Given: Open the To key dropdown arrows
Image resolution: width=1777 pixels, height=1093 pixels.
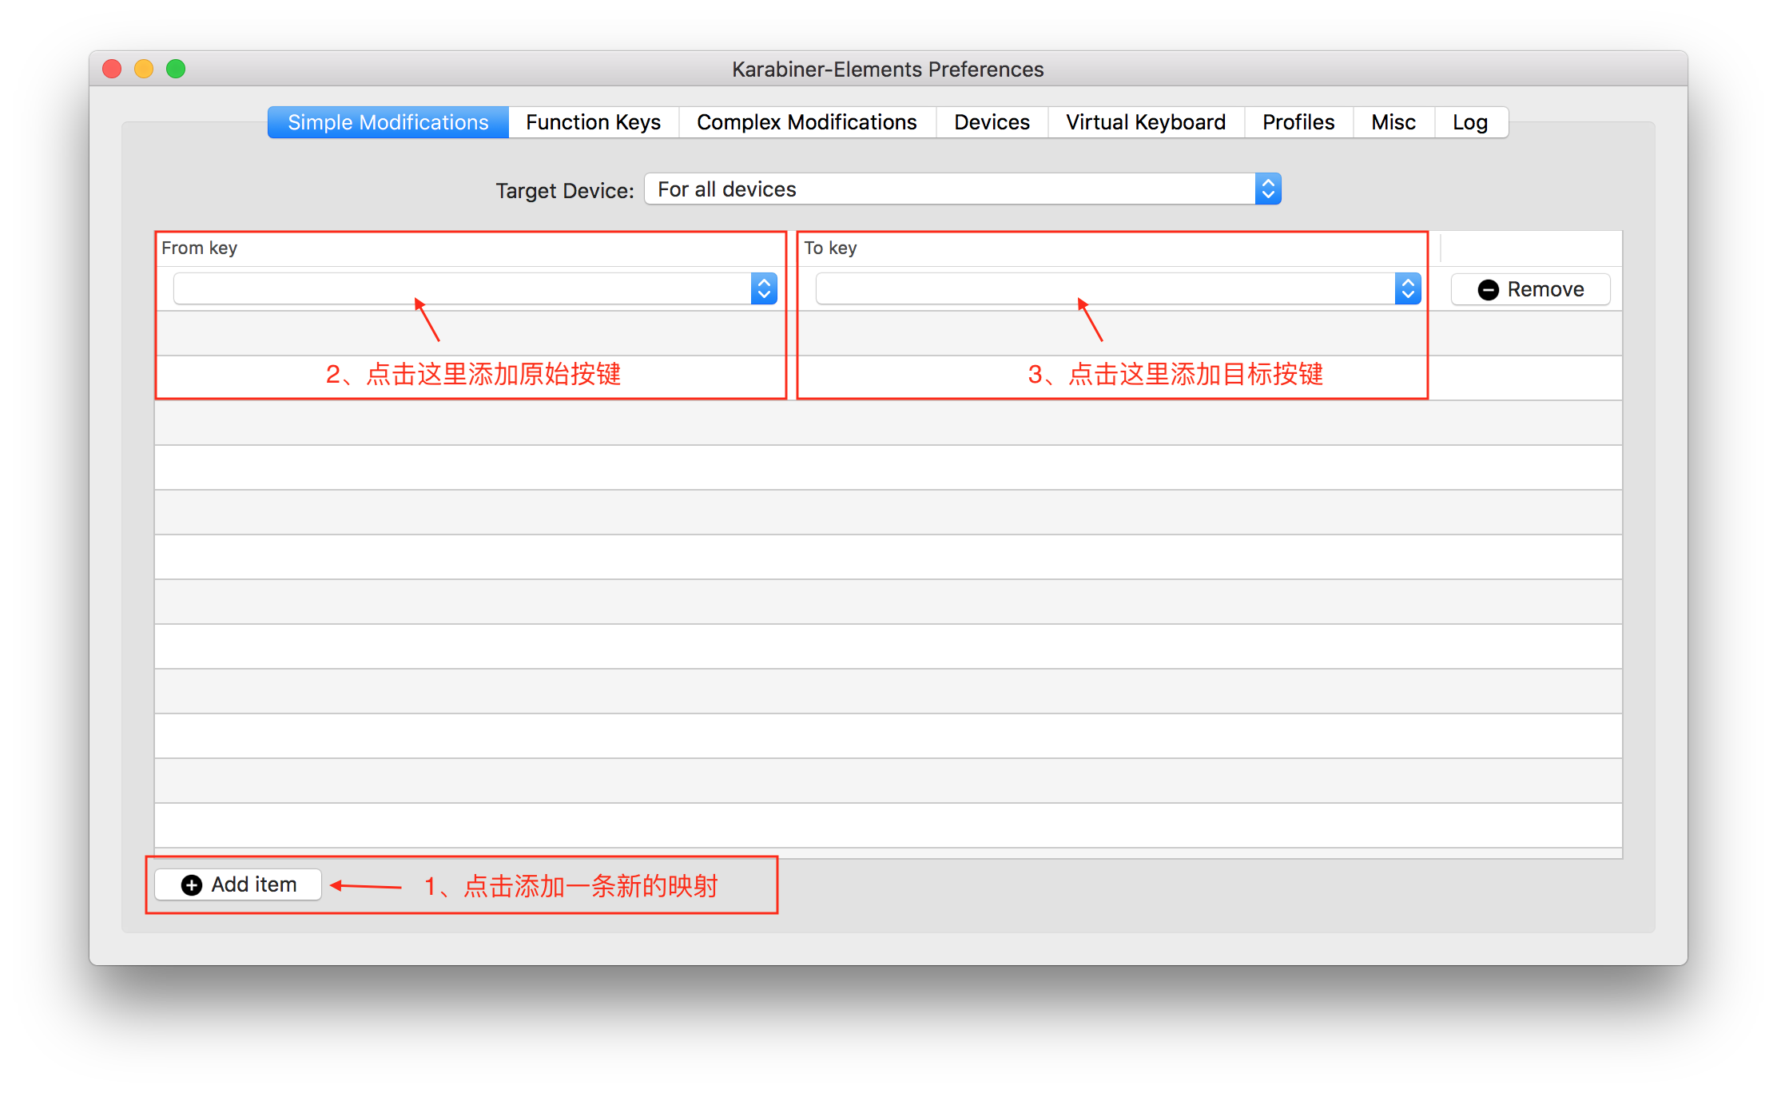Looking at the screenshot, I should [1407, 289].
